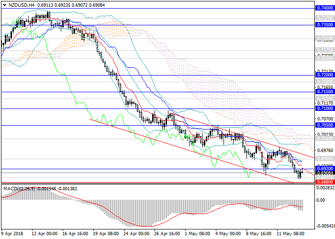Select the 0.71000 blue price label
The height and width of the screenshot is (239, 335).
click(324, 109)
